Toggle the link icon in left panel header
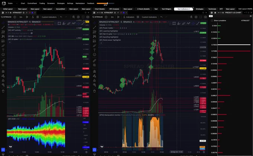 (27, 13)
